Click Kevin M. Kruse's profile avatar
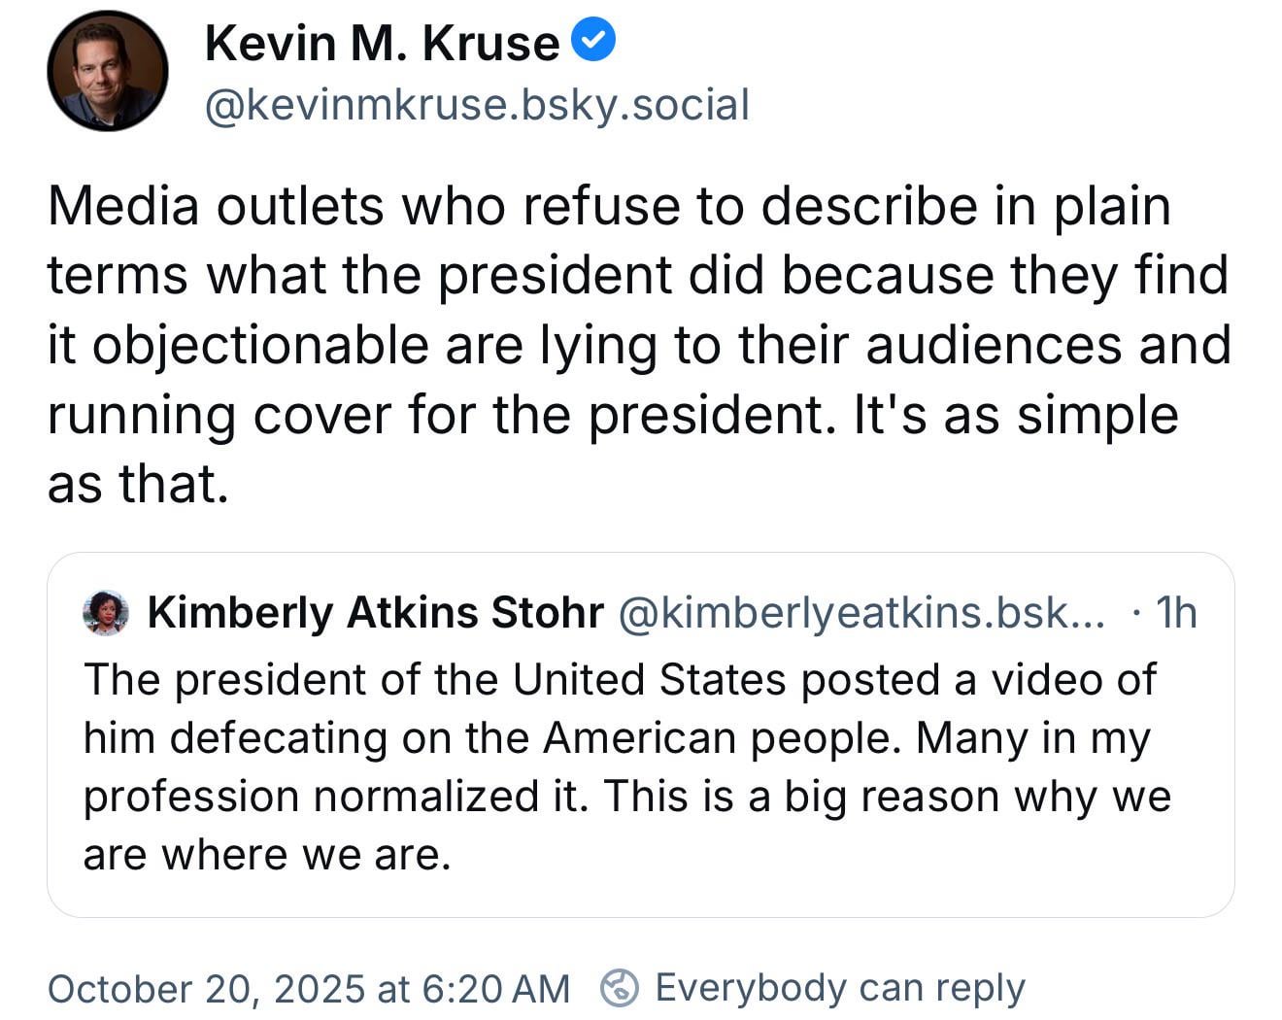1282x1020 pixels. point(107,71)
